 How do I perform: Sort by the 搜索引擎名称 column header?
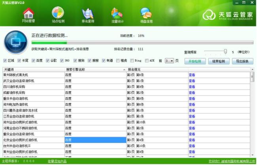tap(96, 69)
